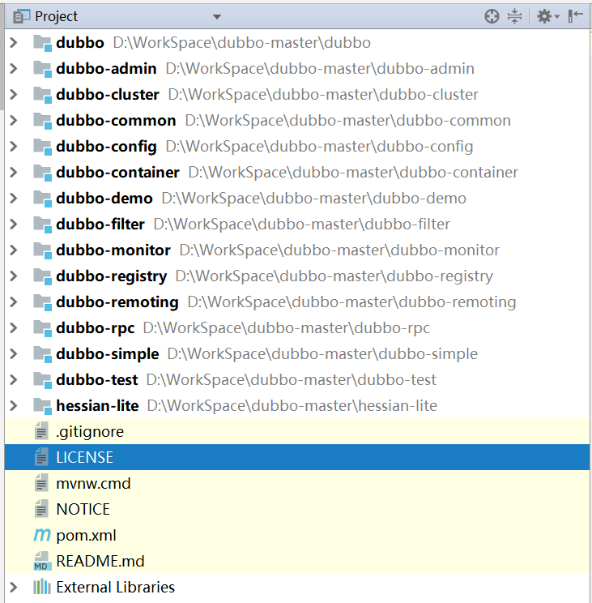Expand the dubbo-demo module
Screen dimensions: 592x603
[14, 198]
